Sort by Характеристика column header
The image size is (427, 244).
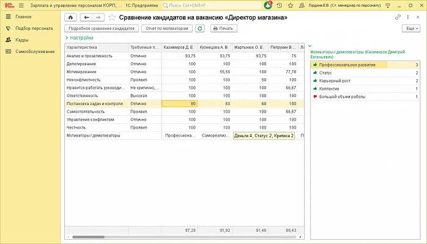tap(97, 47)
